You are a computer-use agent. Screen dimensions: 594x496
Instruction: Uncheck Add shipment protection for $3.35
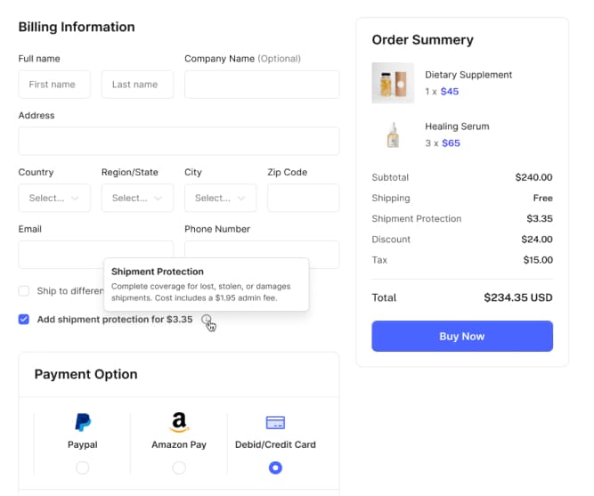[x=24, y=320]
